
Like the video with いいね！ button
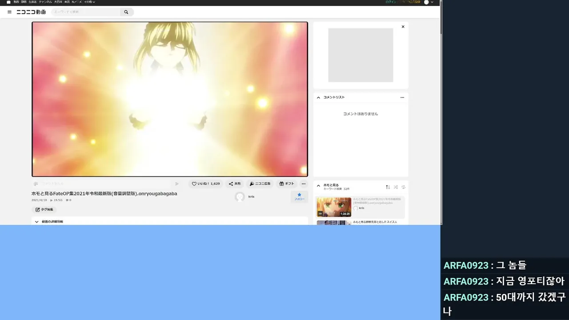[206, 184]
